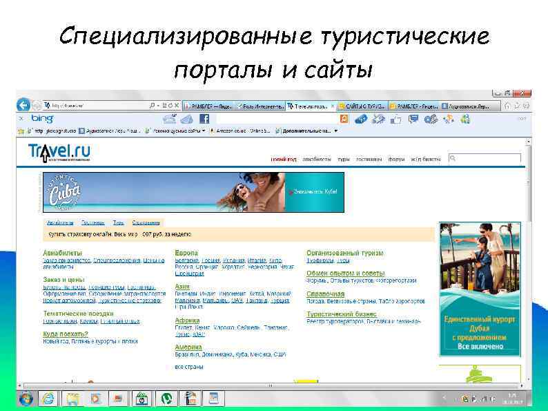Click все страны link
Viewport: 548px width, 411px height.
tap(188, 367)
